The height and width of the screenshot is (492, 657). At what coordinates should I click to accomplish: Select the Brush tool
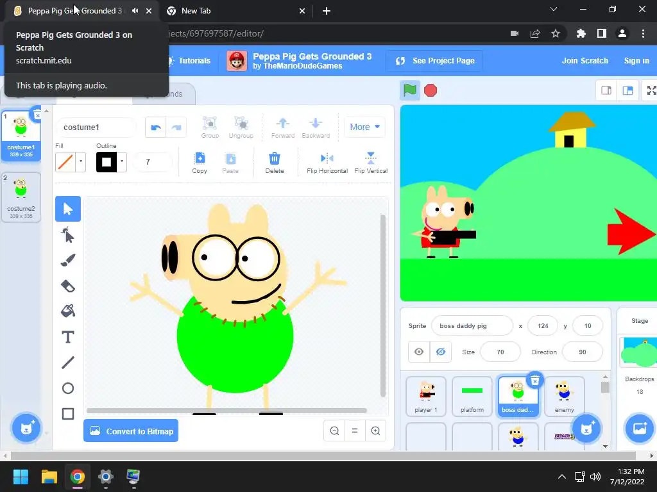[x=68, y=260]
